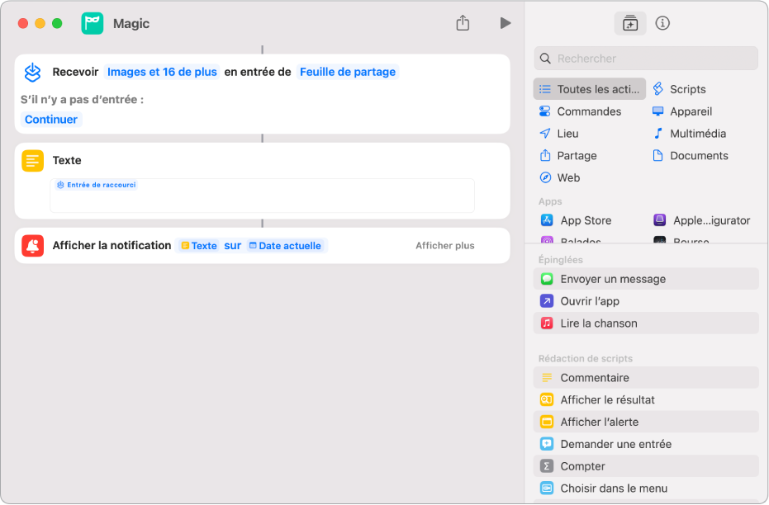Add the "Demander une entrée" action
Image resolution: width=769 pixels, height=505 pixels.
pos(645,444)
